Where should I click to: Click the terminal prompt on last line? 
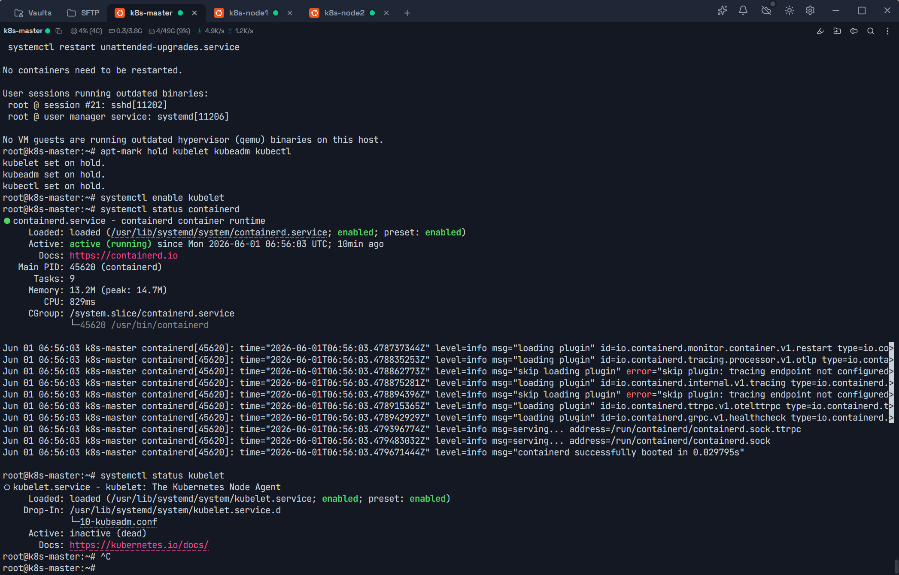click(49, 568)
